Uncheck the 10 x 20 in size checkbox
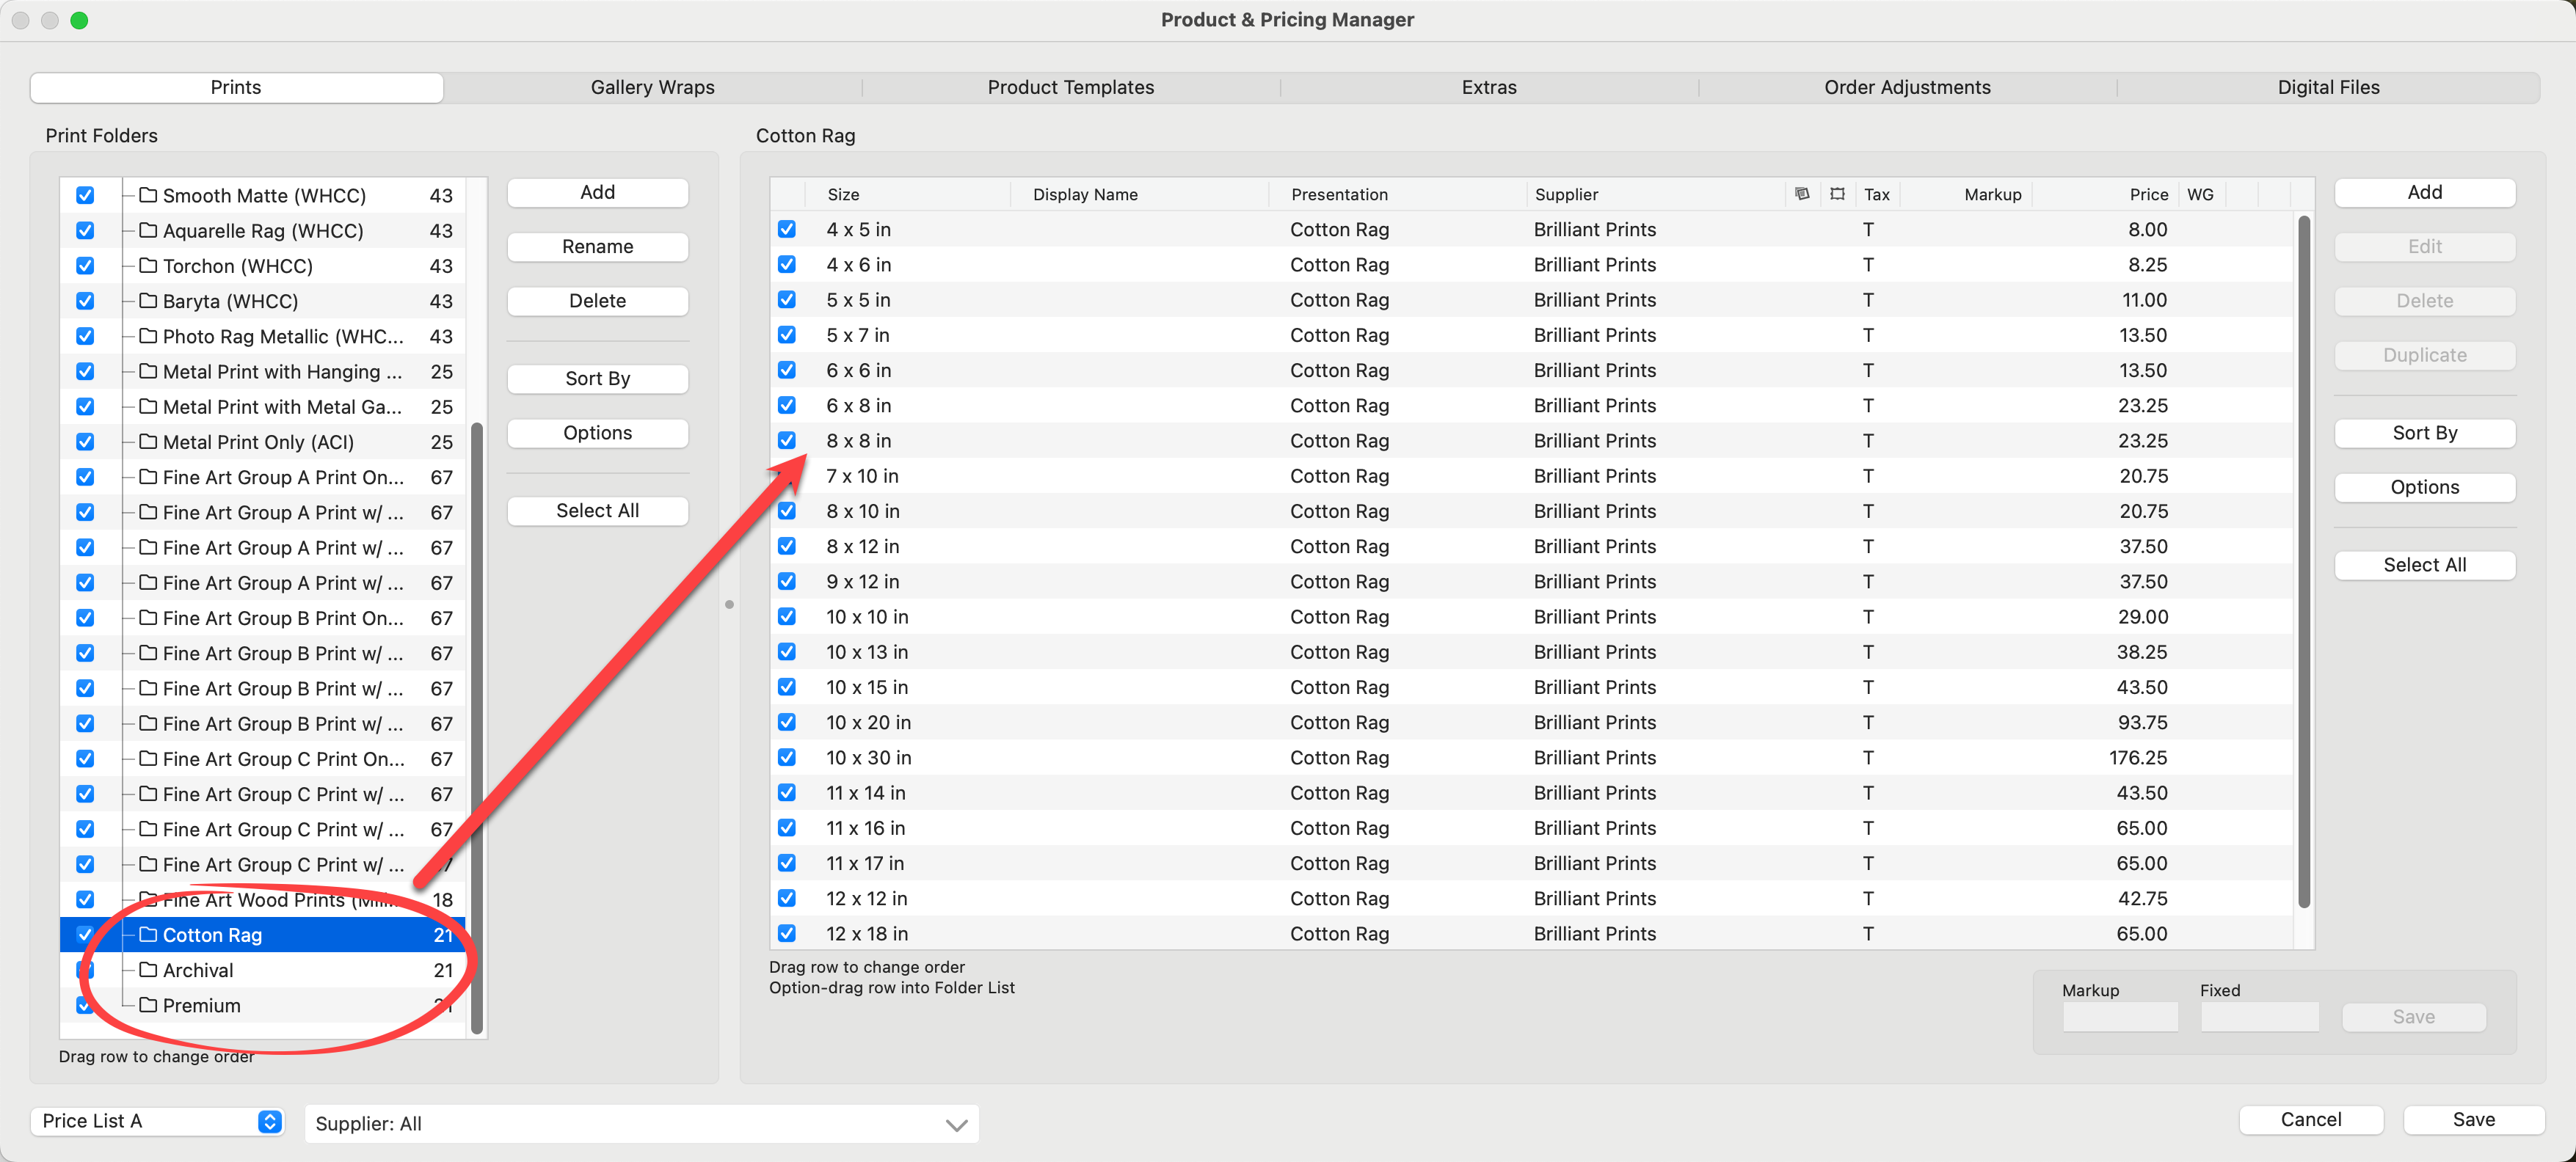The image size is (2576, 1162). click(x=787, y=723)
